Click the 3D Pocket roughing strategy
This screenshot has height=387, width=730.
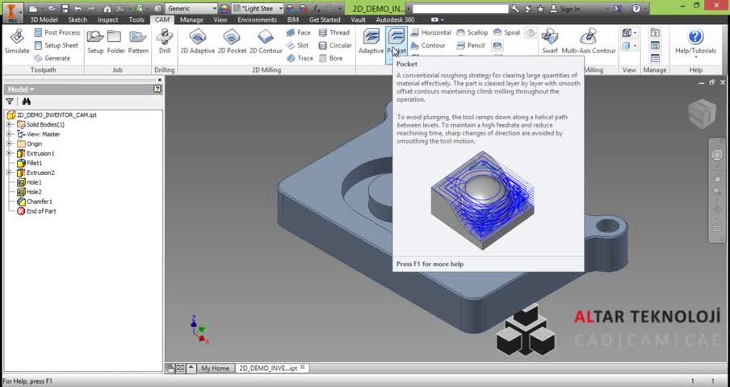point(396,42)
